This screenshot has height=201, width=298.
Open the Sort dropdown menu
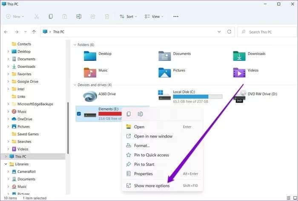[x=128, y=17]
